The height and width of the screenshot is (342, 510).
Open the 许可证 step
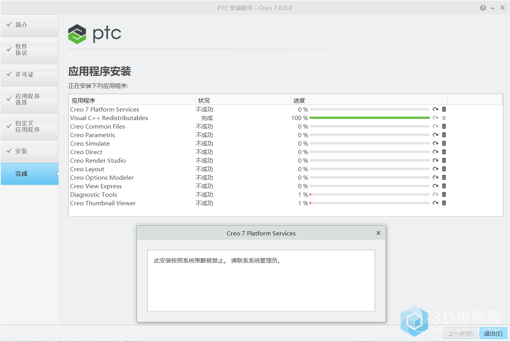pos(29,75)
